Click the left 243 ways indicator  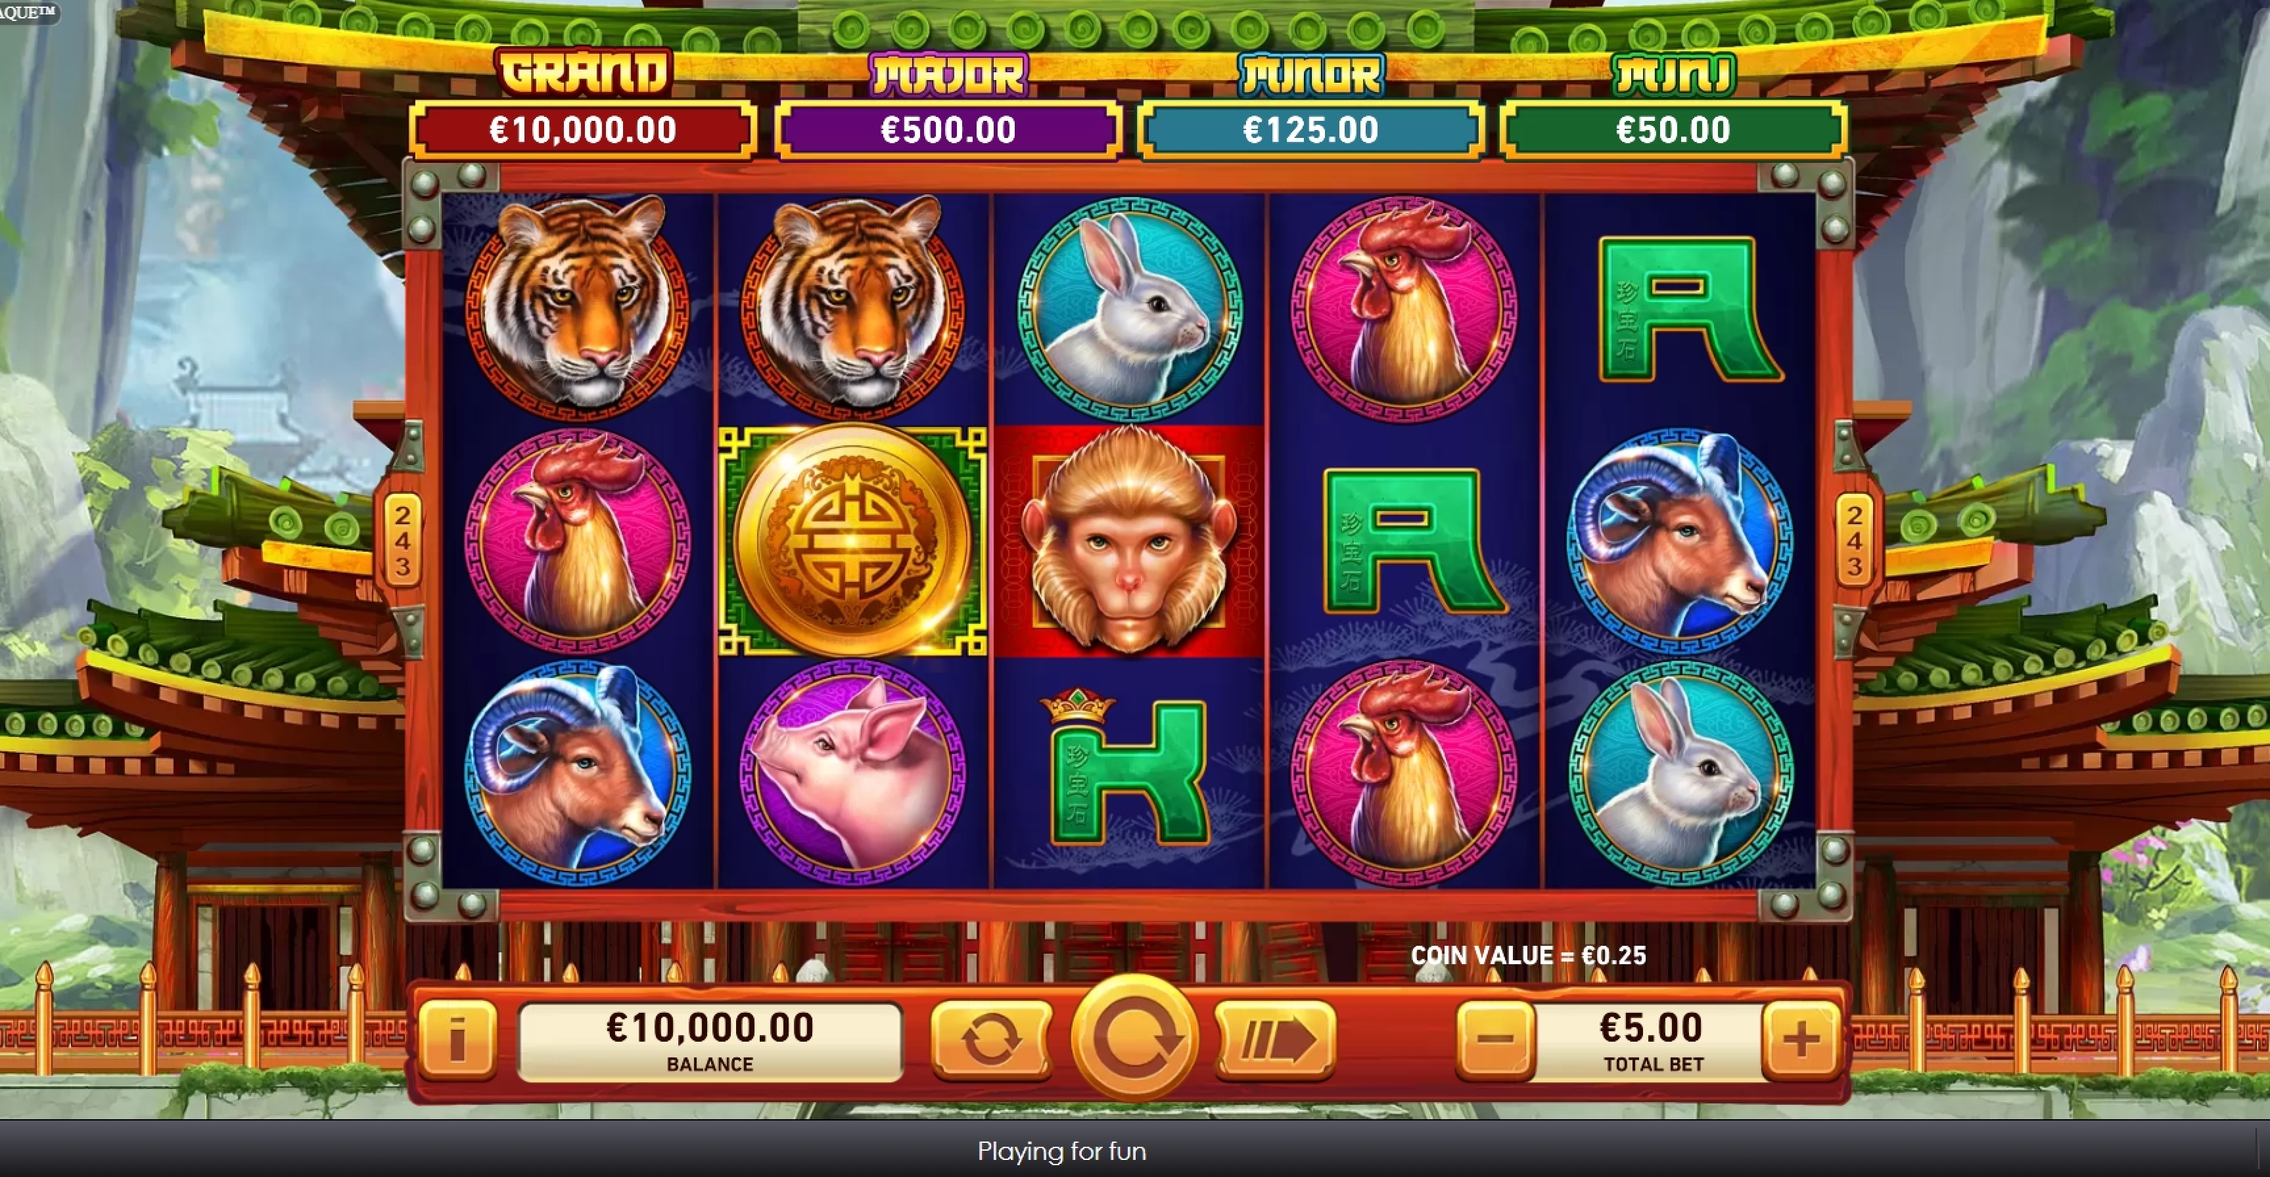403,541
